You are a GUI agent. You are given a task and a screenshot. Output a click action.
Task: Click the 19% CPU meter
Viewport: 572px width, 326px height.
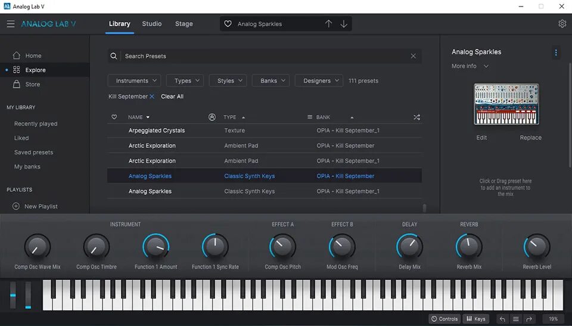click(553, 319)
